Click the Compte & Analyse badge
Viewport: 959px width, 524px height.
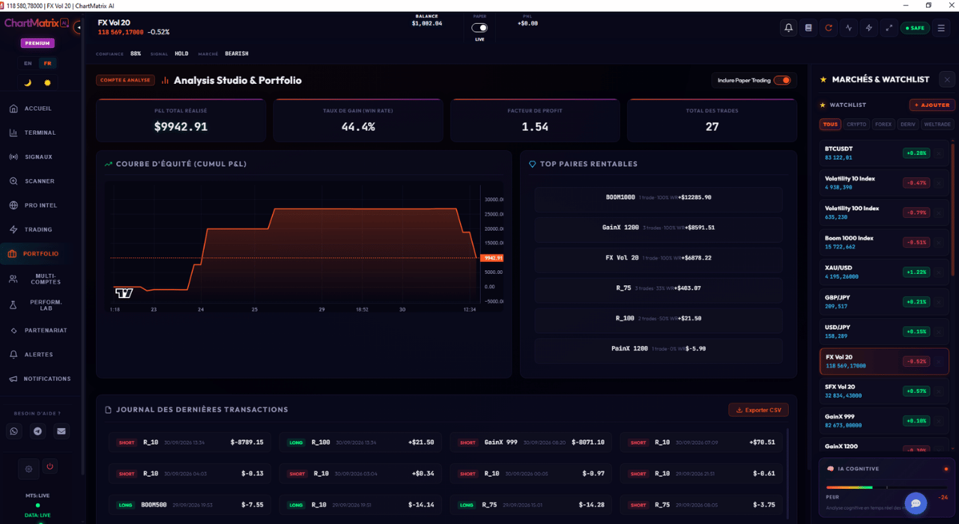[x=125, y=80]
